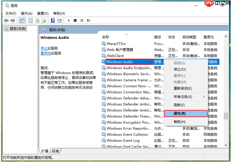
Task: Click the Export list toolbar icon
Action: pyautogui.click(x=44, y=20)
